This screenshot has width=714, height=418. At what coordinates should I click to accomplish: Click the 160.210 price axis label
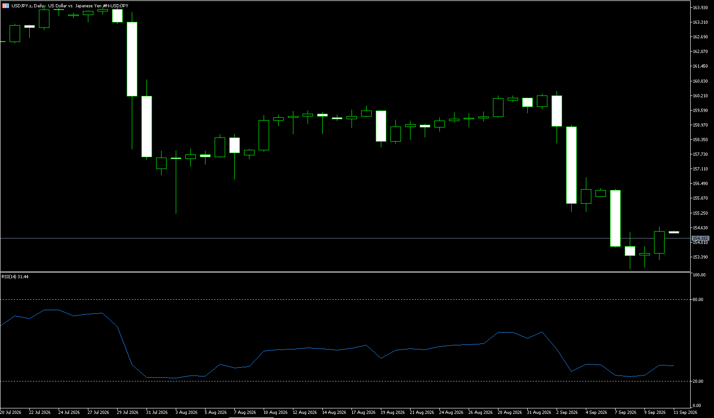pyautogui.click(x=700, y=96)
